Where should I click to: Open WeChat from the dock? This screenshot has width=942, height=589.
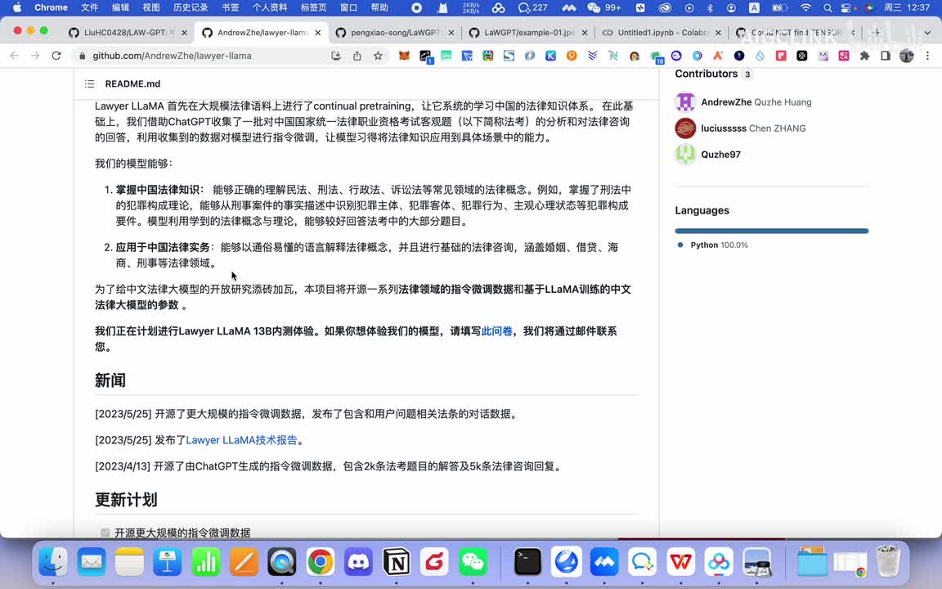tap(473, 562)
